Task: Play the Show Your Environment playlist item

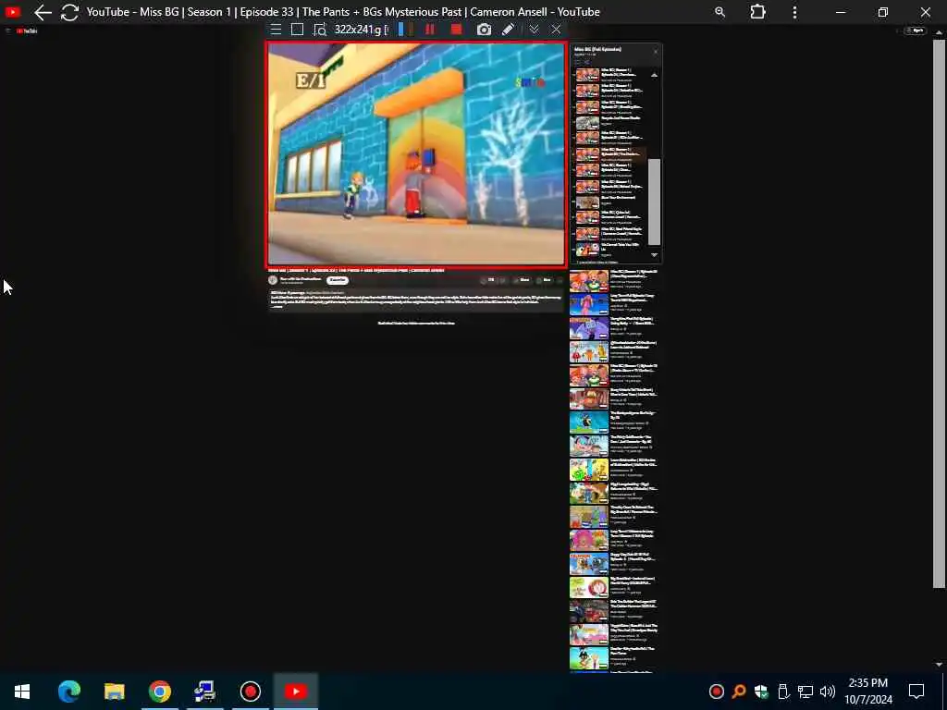Action: coord(610,202)
